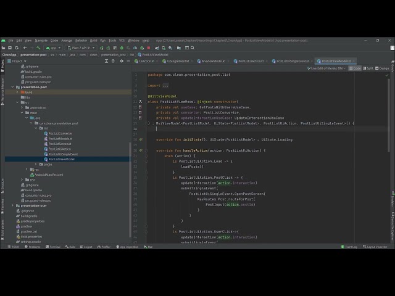Toggle the Favorites side tab
This screenshot has height=296, width=395.
pyautogui.click(x=2, y=207)
